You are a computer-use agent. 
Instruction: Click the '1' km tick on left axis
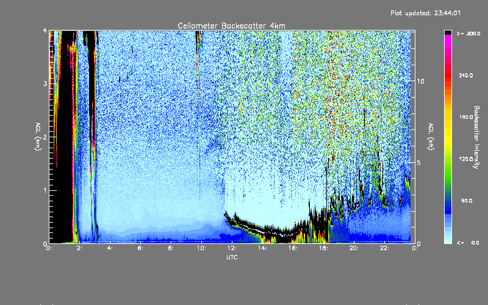pyautogui.click(x=45, y=190)
